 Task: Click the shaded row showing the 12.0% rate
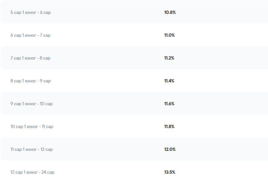point(99,150)
